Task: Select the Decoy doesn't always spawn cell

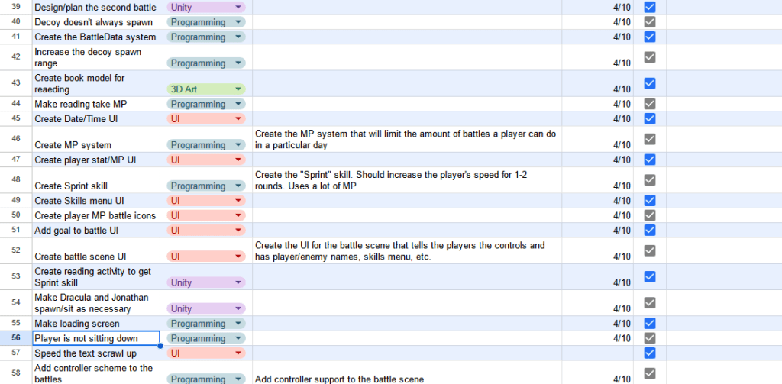Action: [95, 22]
